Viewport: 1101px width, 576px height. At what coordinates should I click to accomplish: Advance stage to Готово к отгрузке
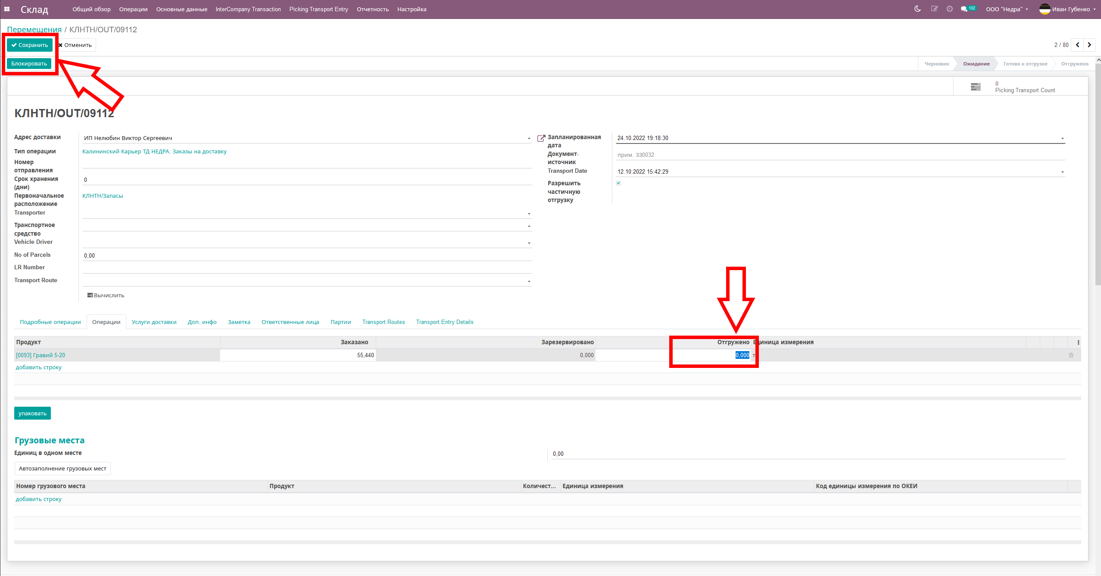pos(1026,63)
